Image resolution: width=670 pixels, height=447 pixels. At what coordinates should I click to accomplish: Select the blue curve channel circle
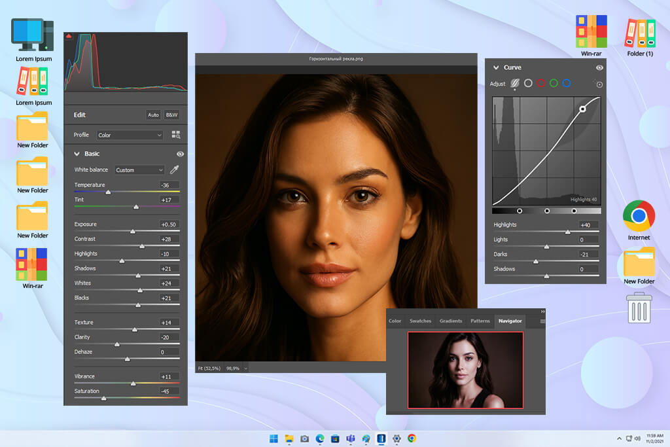567,83
